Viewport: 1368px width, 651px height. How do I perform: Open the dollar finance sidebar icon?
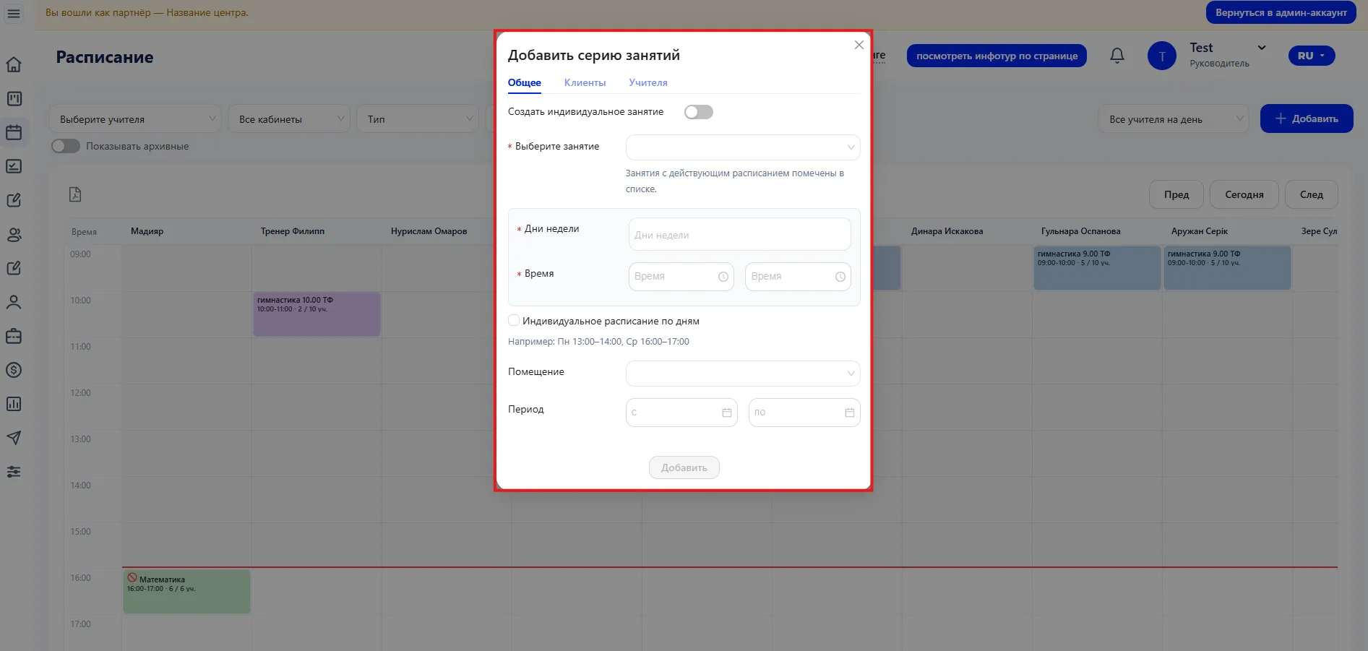(14, 370)
